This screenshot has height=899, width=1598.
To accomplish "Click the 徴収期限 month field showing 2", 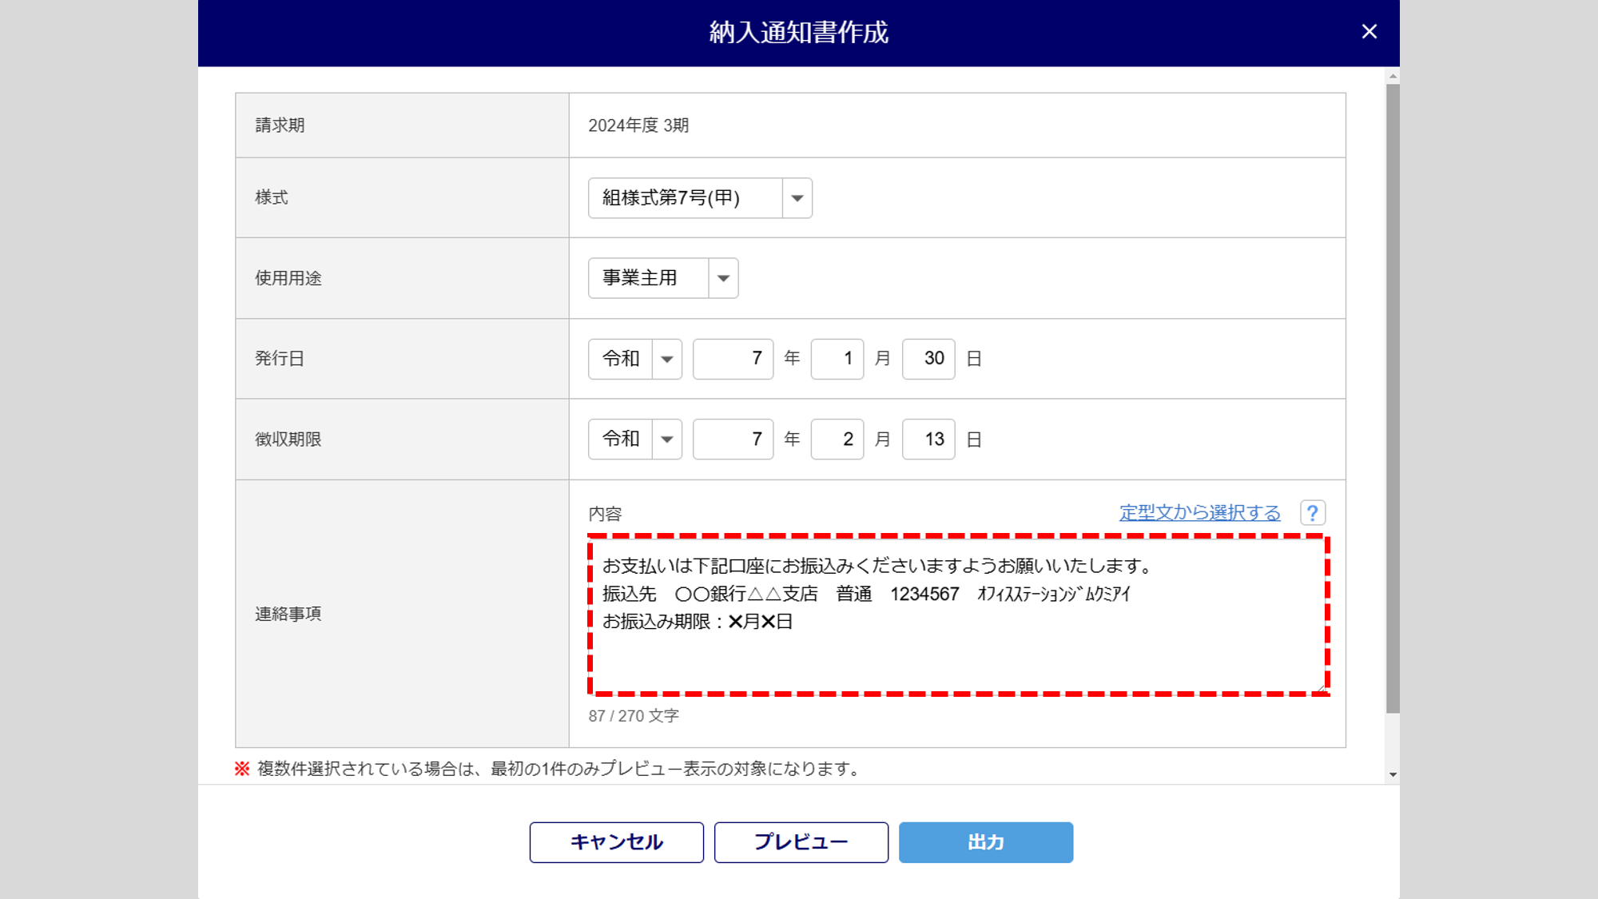I will click(837, 440).
